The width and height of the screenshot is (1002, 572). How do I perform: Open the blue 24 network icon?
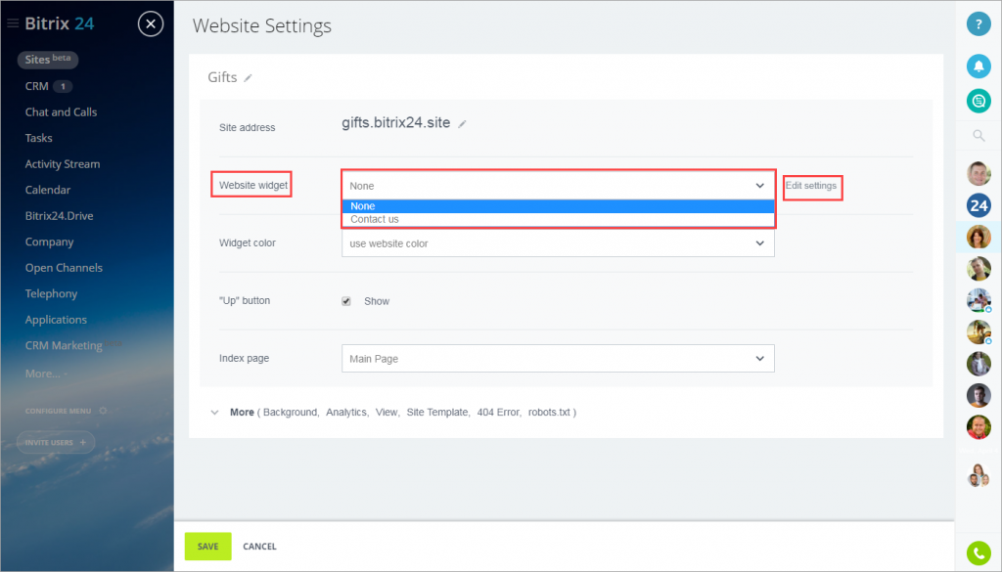(x=979, y=205)
